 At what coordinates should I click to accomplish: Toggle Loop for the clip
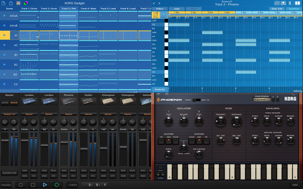point(176,9)
